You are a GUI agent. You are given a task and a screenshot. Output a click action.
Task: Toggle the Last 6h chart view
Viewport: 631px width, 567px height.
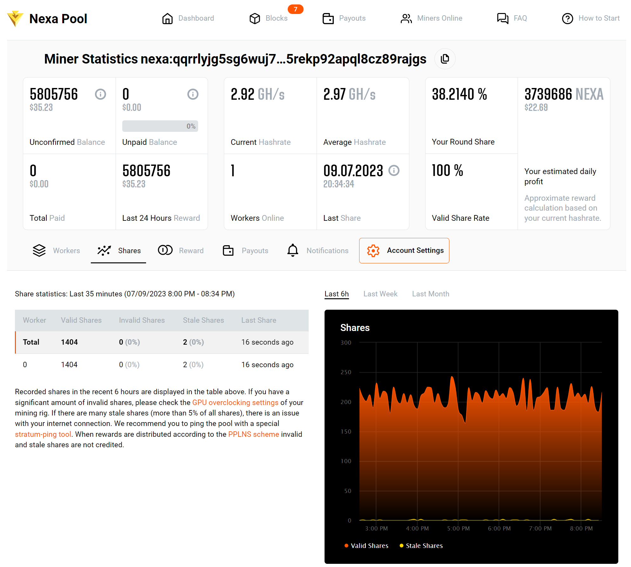335,294
